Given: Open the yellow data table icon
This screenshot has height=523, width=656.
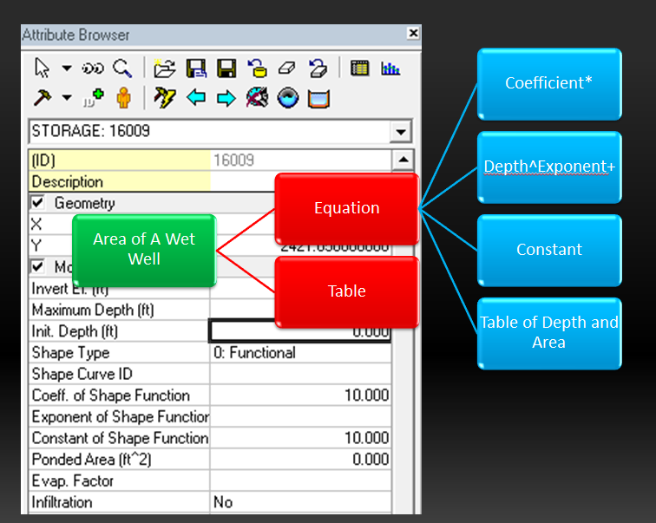Looking at the screenshot, I should coord(360,69).
